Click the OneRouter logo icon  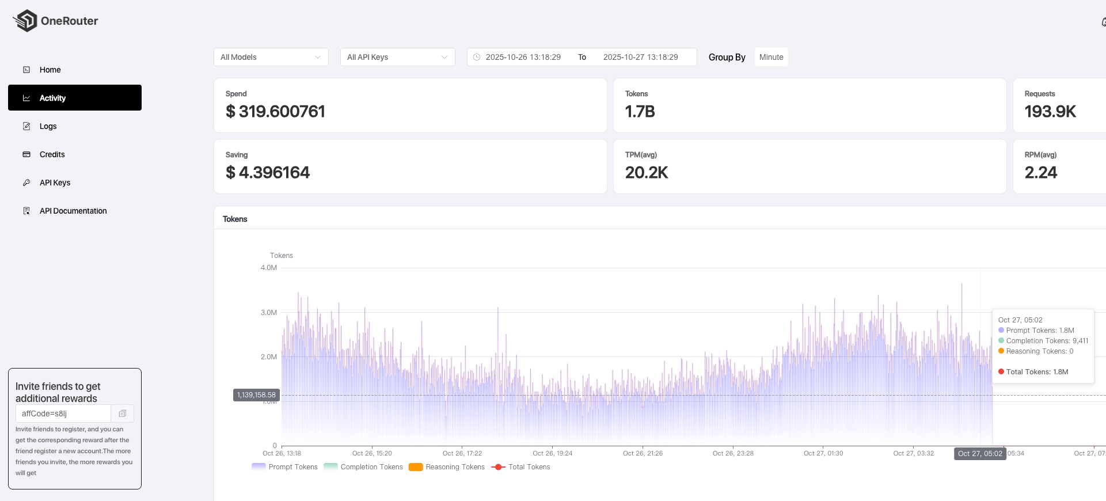(25, 21)
